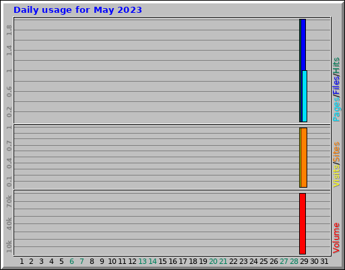Click day 15 on the x-axis
This screenshot has width=345, height=270.
pyautogui.click(x=162, y=261)
